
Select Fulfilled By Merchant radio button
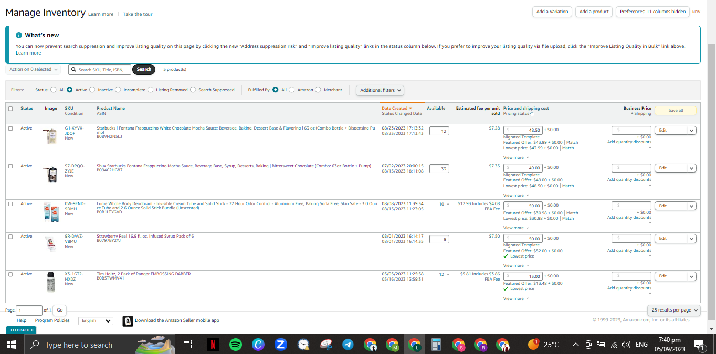318,90
